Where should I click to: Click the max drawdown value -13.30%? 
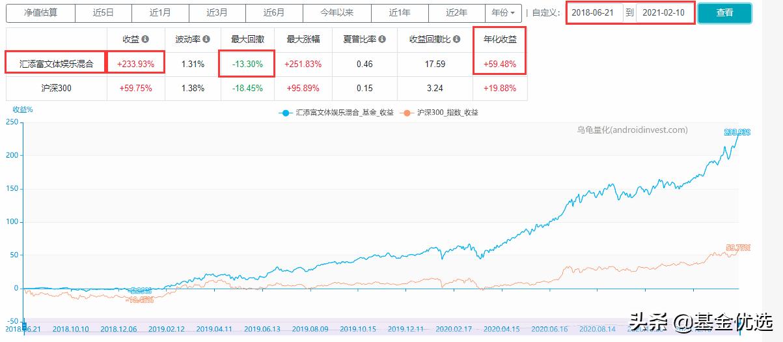[x=247, y=64]
